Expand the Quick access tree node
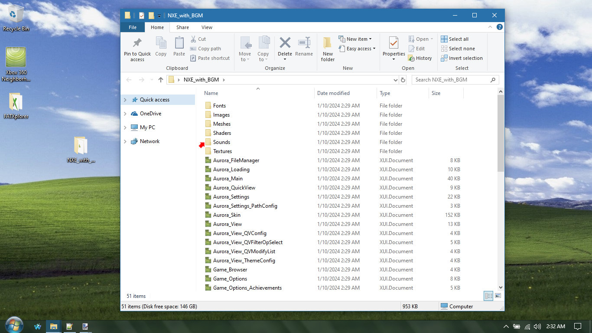The image size is (592, 333). [x=125, y=100]
